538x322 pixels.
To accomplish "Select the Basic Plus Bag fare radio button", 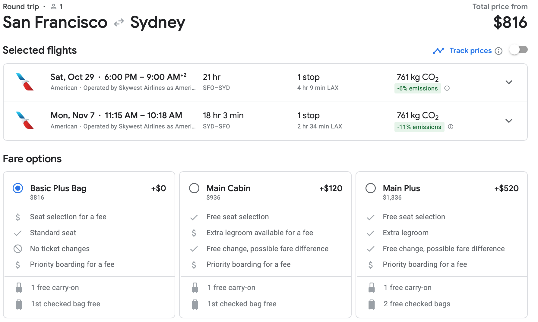I will (x=18, y=188).
